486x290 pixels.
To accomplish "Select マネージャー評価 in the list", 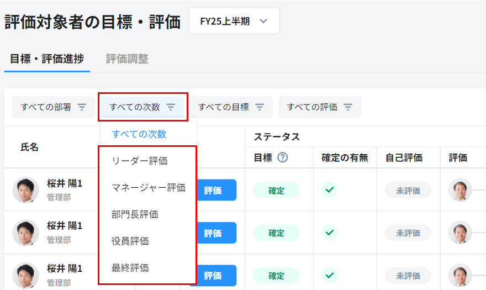I will [x=148, y=187].
